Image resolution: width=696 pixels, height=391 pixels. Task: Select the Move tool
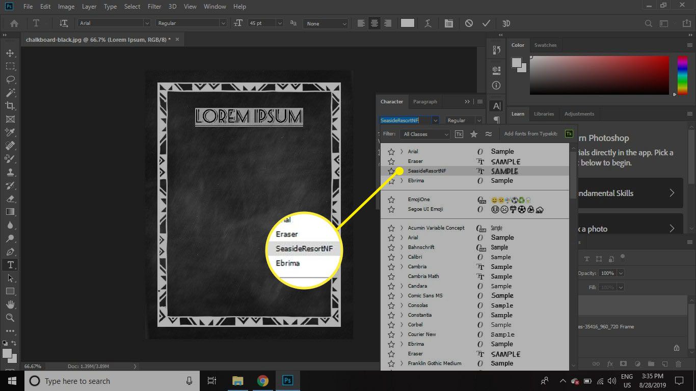(10, 53)
